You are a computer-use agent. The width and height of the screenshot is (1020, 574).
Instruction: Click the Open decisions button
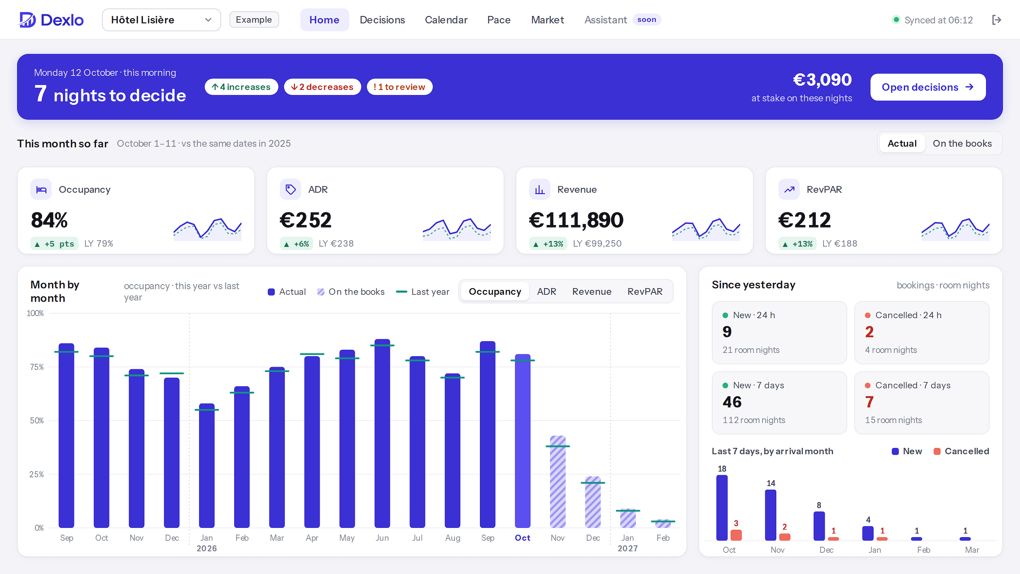(928, 87)
